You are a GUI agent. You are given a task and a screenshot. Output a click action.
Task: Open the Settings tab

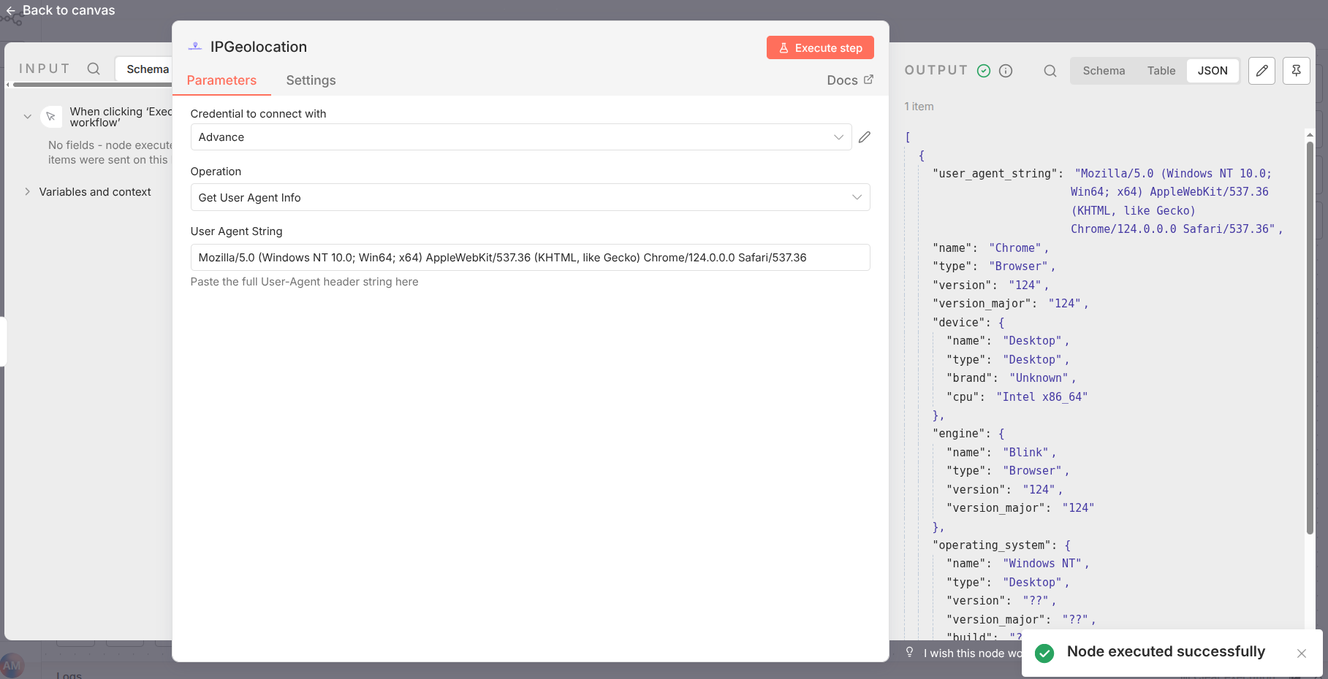tap(311, 80)
